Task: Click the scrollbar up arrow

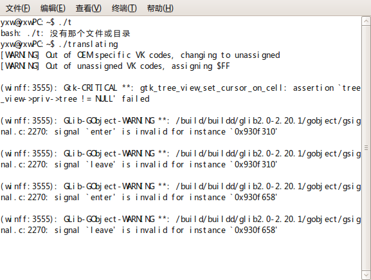Action: click(366, 21)
